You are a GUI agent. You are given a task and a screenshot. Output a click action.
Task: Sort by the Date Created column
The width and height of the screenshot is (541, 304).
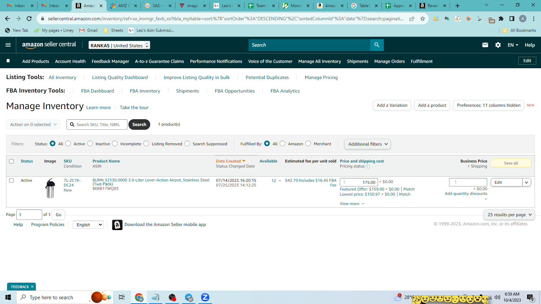click(x=231, y=161)
